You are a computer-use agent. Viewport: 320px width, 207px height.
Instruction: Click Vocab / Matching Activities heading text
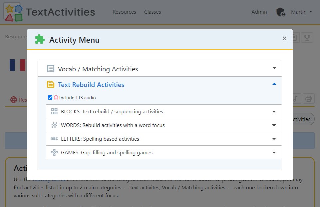click(x=98, y=69)
